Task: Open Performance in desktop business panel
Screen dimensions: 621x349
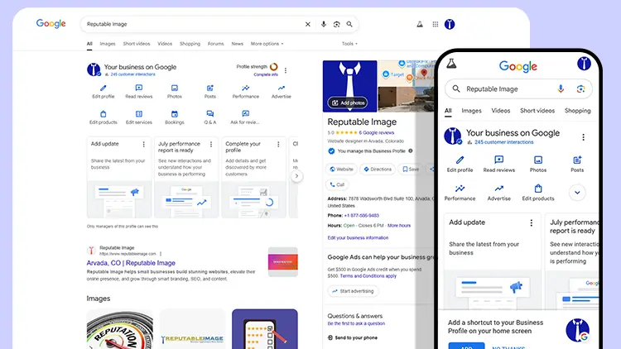Action: [x=246, y=92]
